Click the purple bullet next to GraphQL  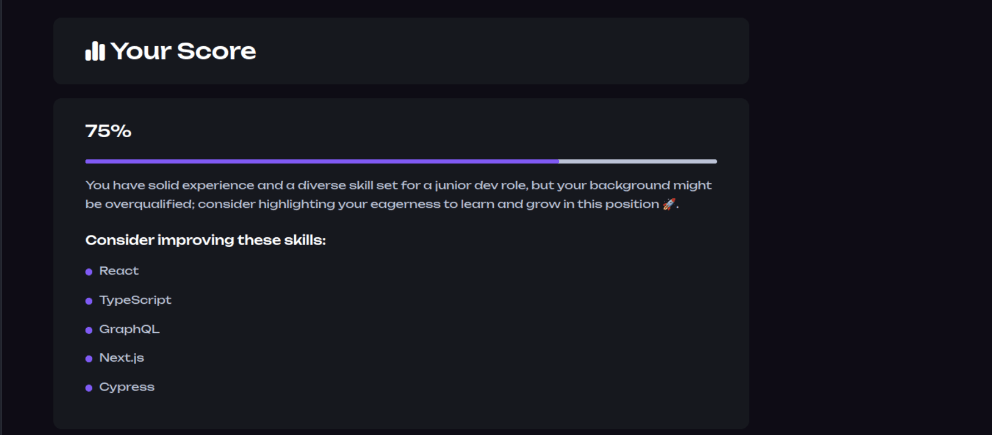(x=88, y=330)
